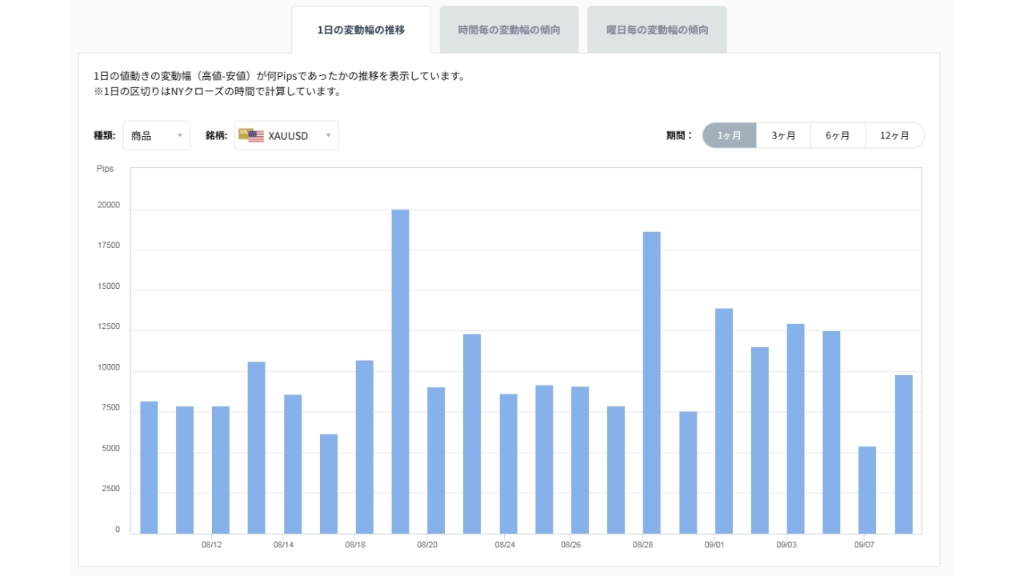Viewport: 1024px width, 576px height.
Task: Click the 種類: label
Action: click(x=105, y=135)
